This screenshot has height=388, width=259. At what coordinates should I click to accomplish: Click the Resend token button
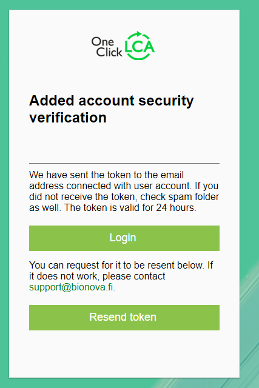[124, 318]
